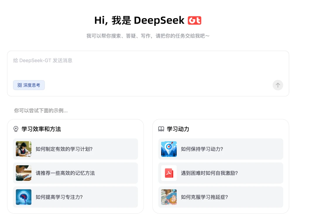This screenshot has height=220, width=316.
Task: Open example 请推荐一些高效的记忆方法
Action: coord(75,173)
